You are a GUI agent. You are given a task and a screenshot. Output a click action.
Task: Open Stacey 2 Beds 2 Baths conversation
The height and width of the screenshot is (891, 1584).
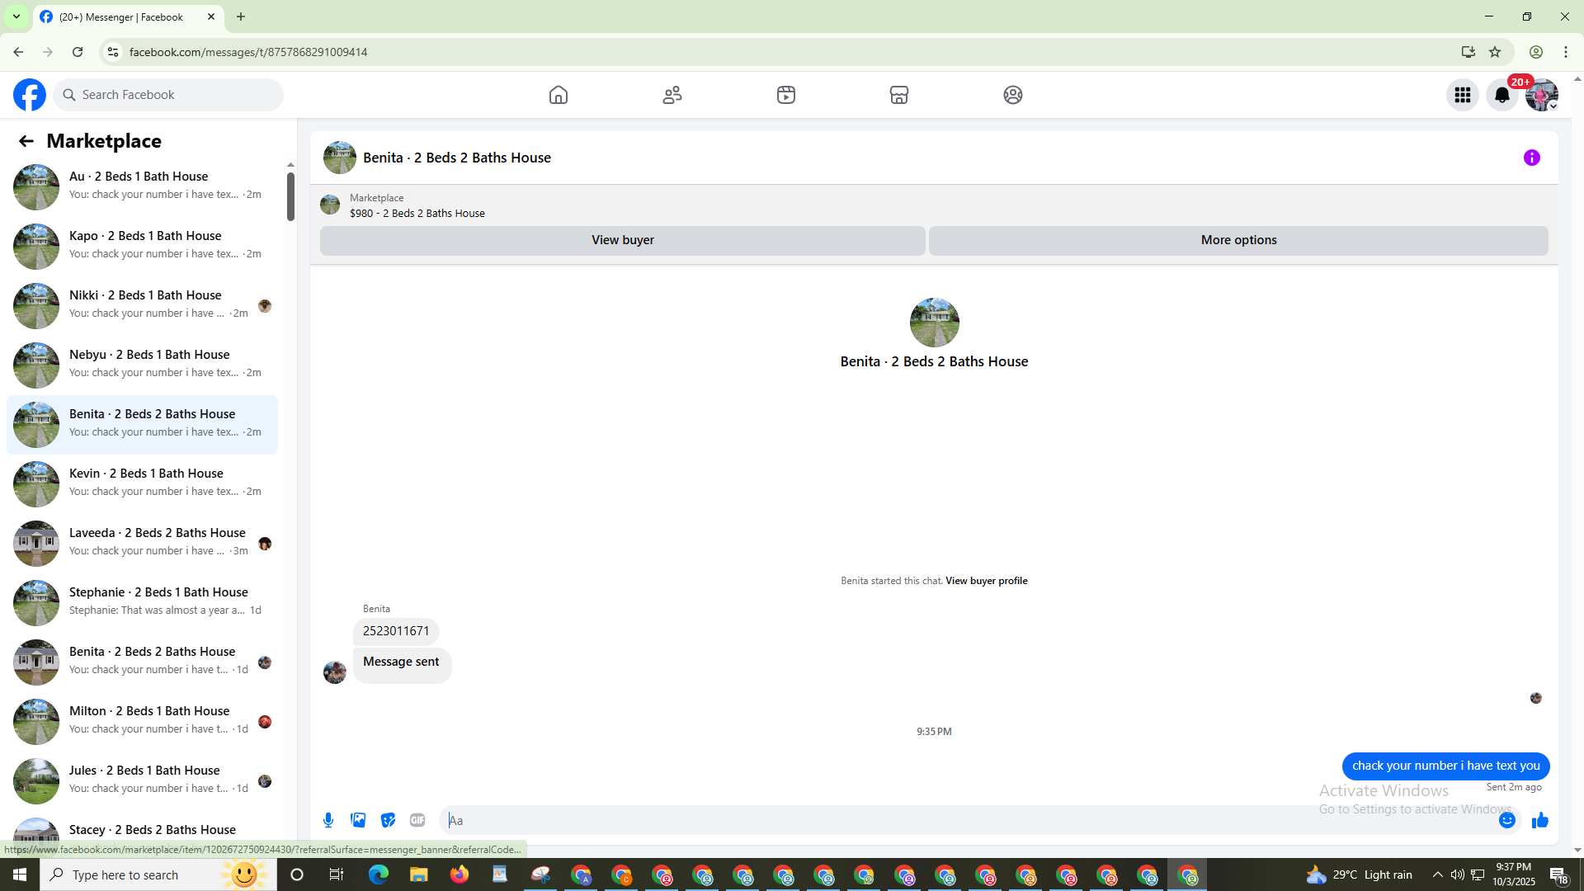[x=143, y=830]
